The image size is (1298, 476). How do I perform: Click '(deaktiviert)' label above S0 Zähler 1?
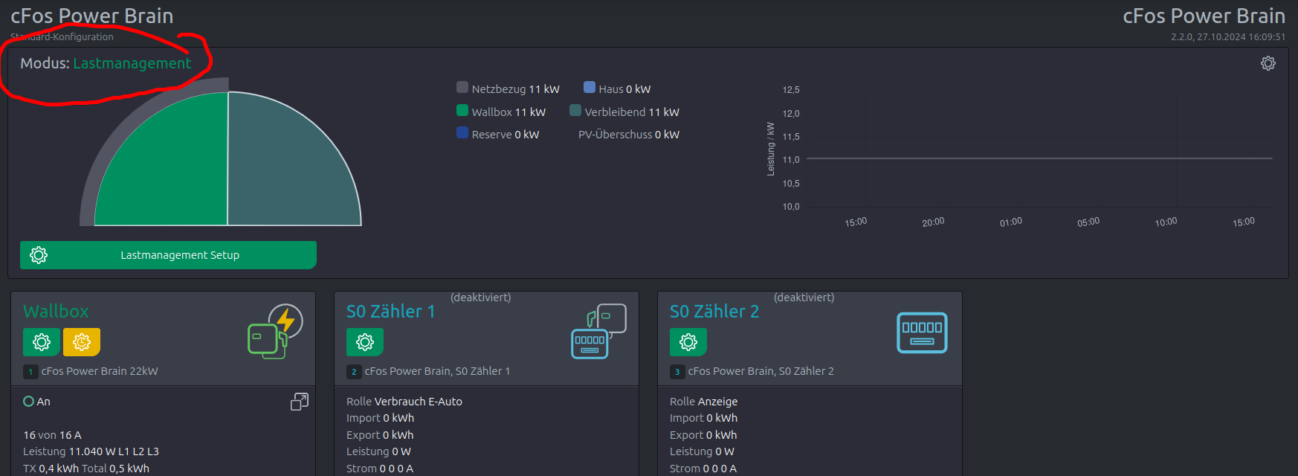(x=481, y=297)
